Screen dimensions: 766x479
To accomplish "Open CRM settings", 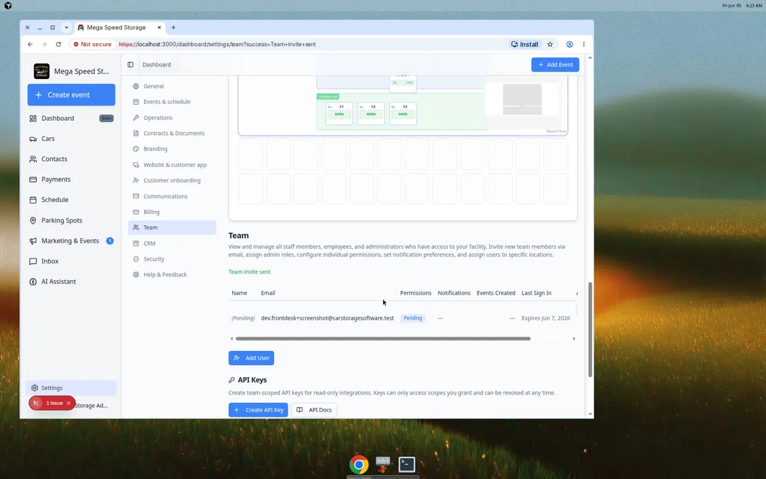I will point(172,244).
